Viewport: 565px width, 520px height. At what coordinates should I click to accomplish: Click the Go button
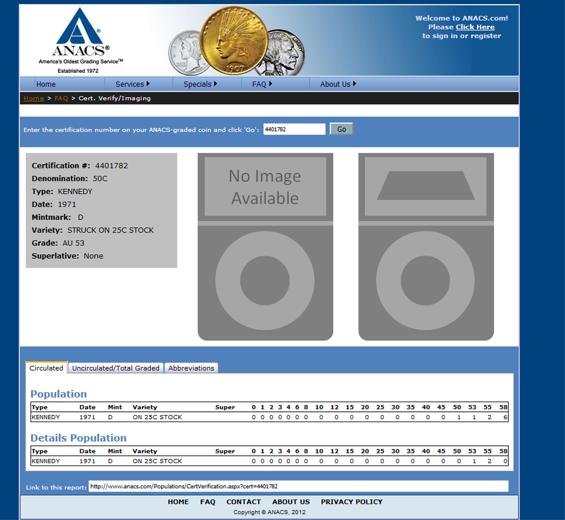click(341, 129)
